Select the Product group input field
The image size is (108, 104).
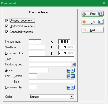point(50,64)
